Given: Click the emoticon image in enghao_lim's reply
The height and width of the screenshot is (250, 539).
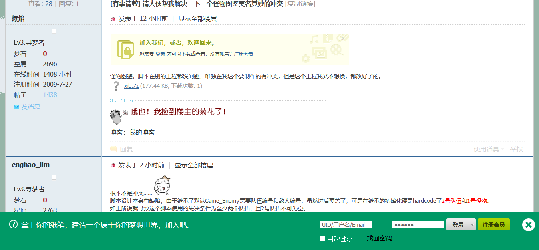Looking at the screenshot, I should [162, 186].
